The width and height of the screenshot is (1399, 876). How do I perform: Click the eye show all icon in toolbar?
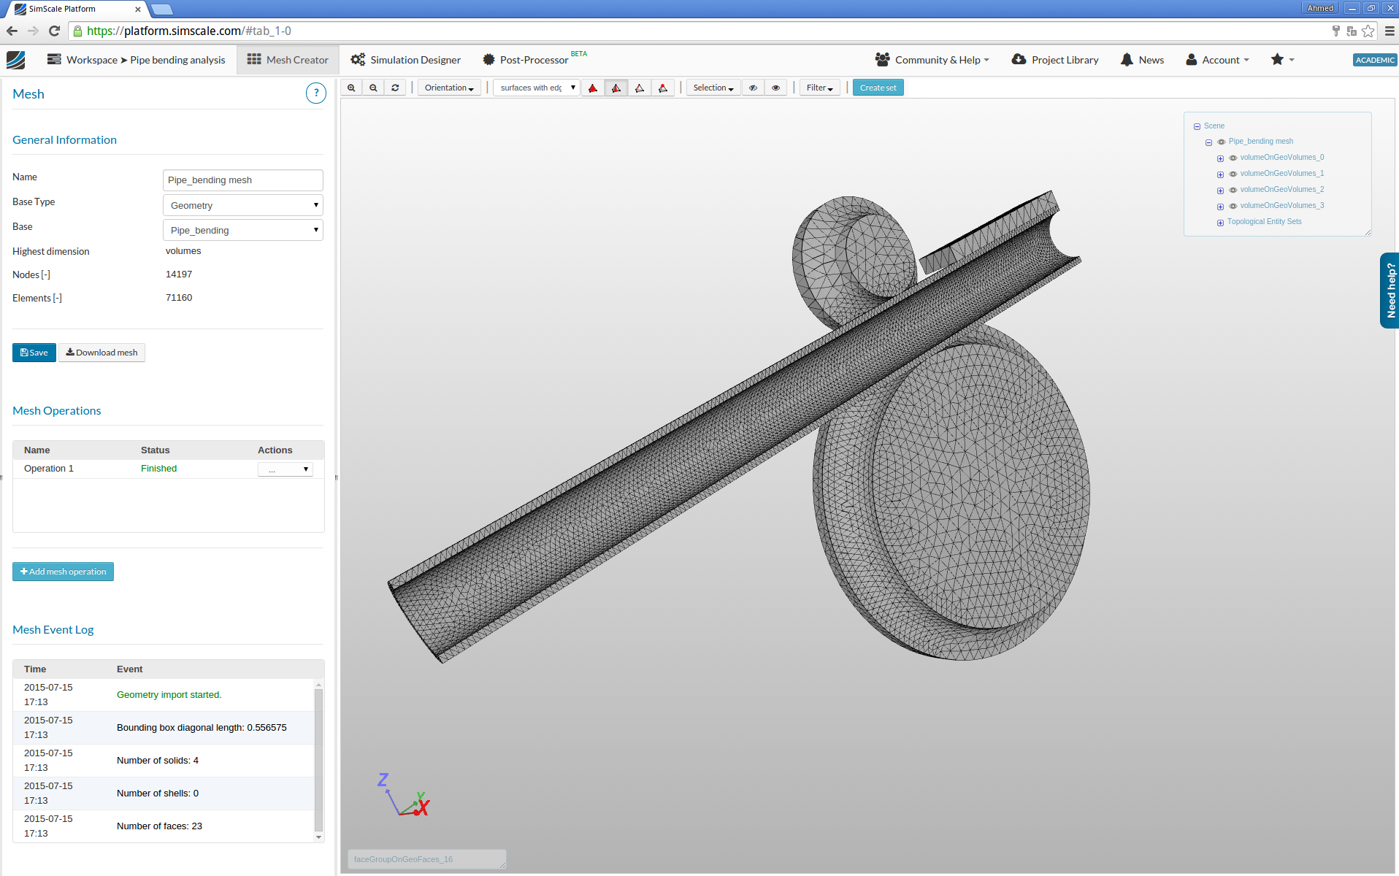tap(775, 88)
